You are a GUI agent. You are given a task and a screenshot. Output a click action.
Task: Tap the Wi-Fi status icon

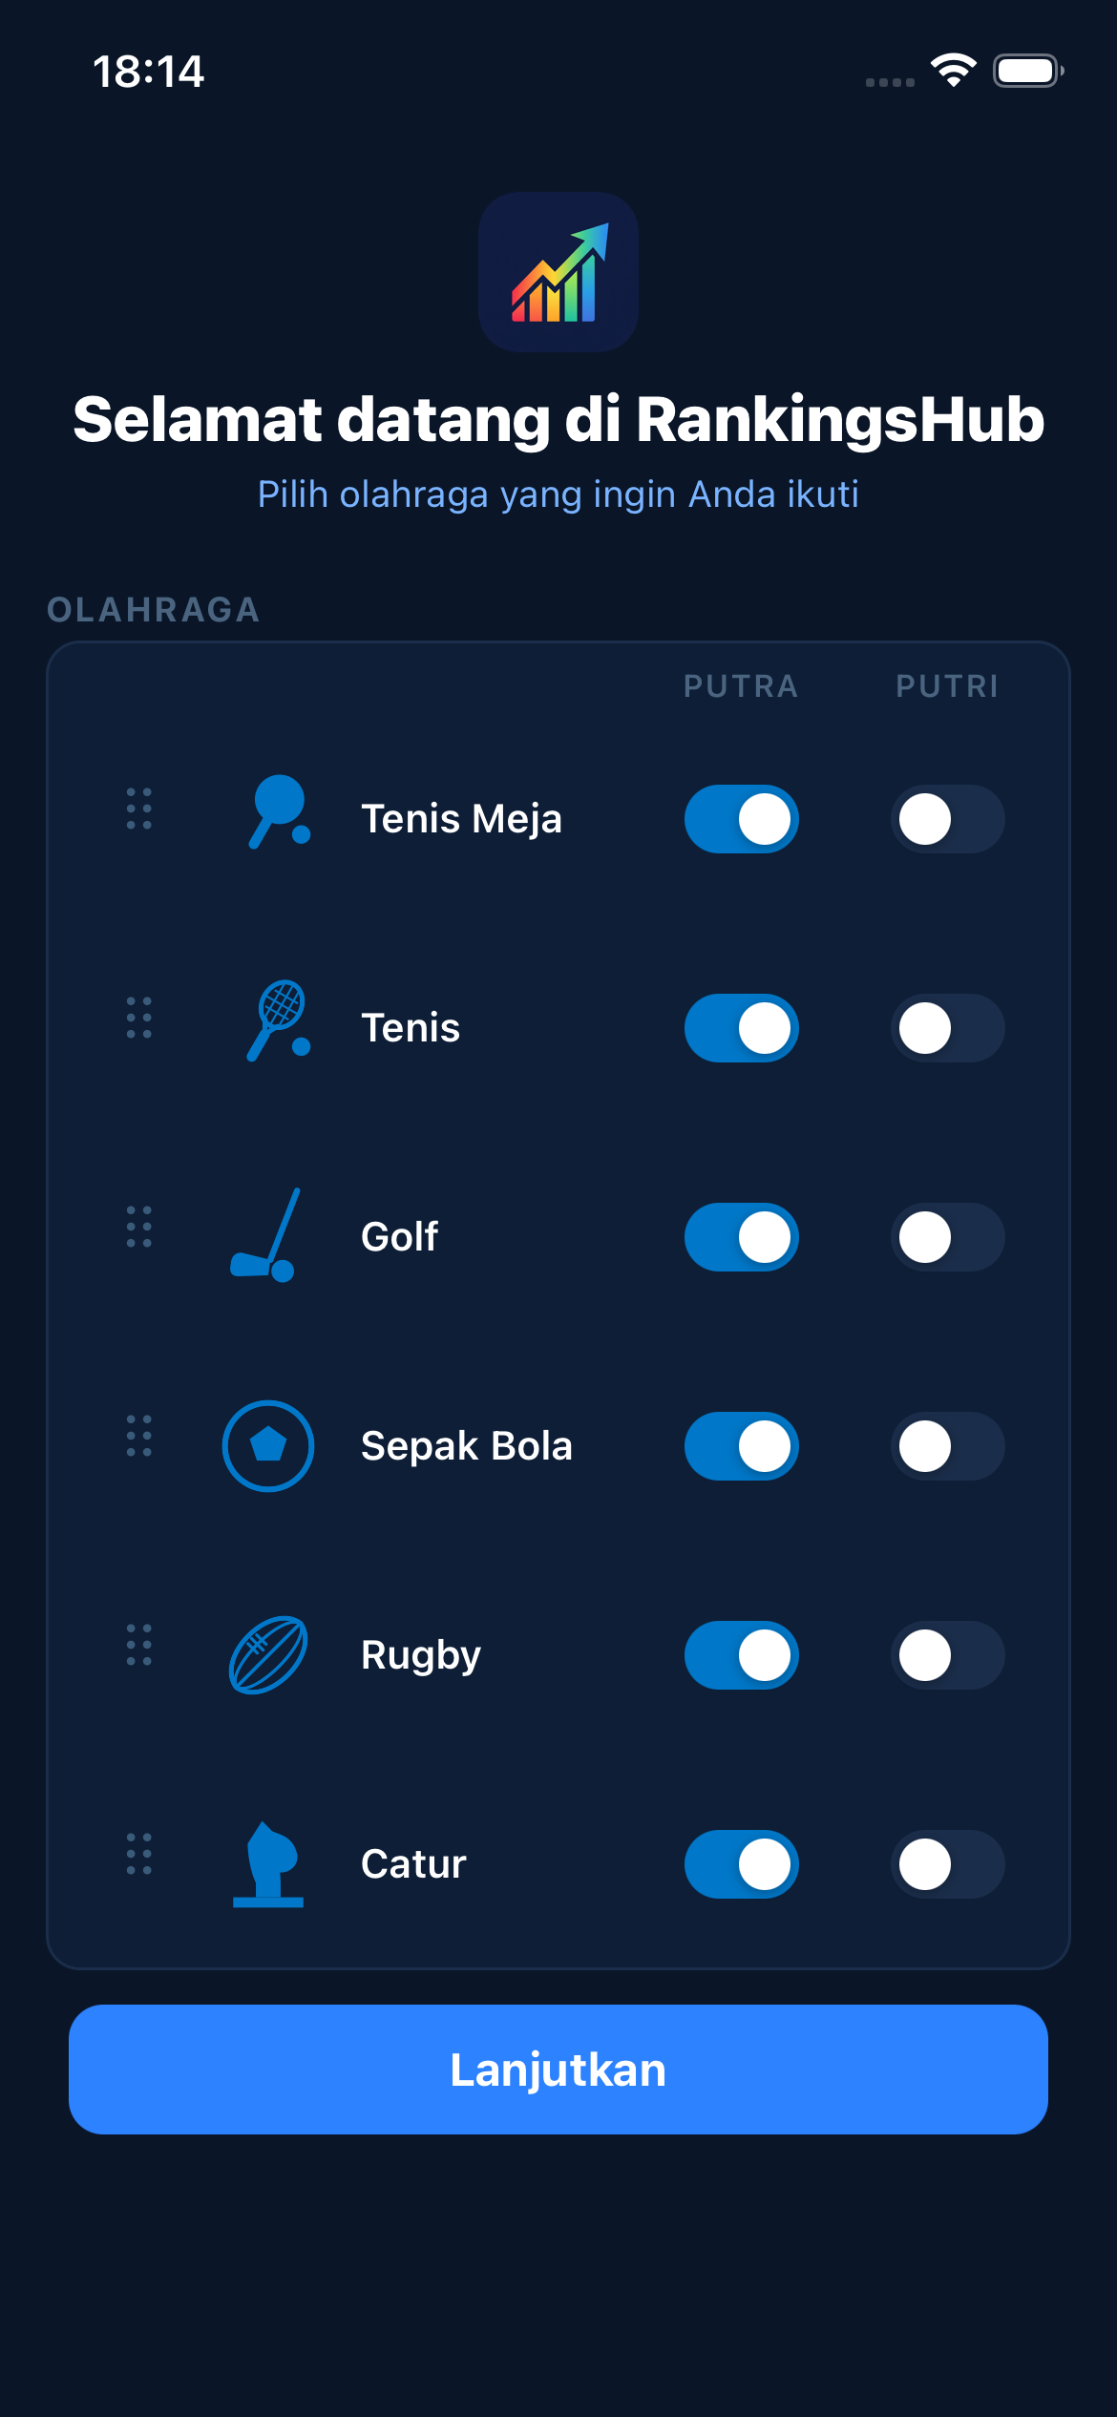click(x=953, y=71)
